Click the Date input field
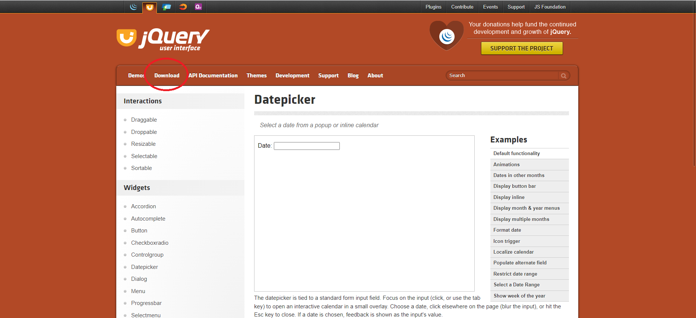696x318 pixels. click(307, 146)
